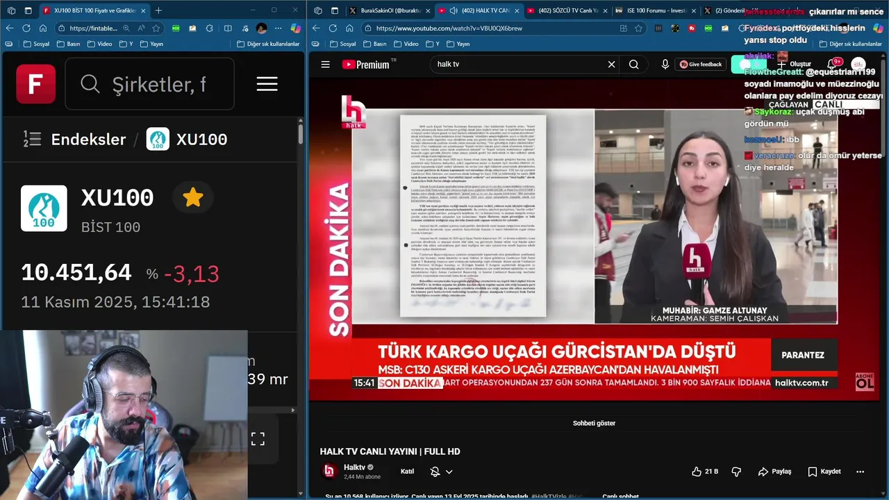Reload the Fintables page

click(26, 28)
